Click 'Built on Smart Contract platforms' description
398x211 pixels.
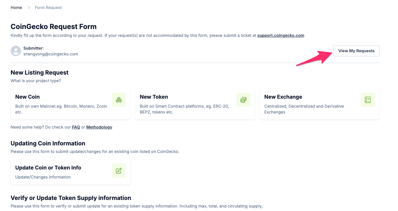[x=184, y=109]
